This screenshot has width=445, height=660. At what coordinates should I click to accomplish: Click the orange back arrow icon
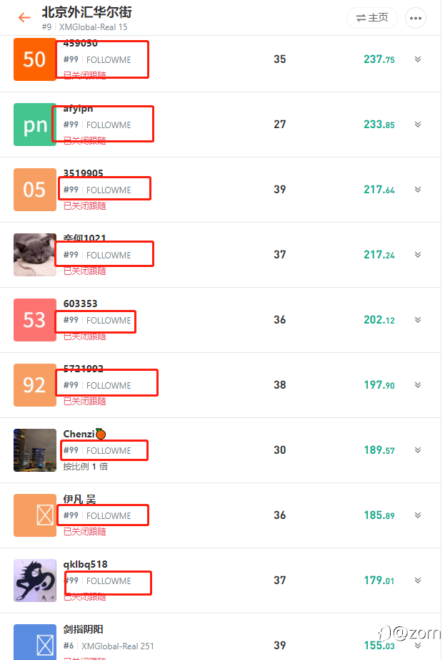coord(24,18)
